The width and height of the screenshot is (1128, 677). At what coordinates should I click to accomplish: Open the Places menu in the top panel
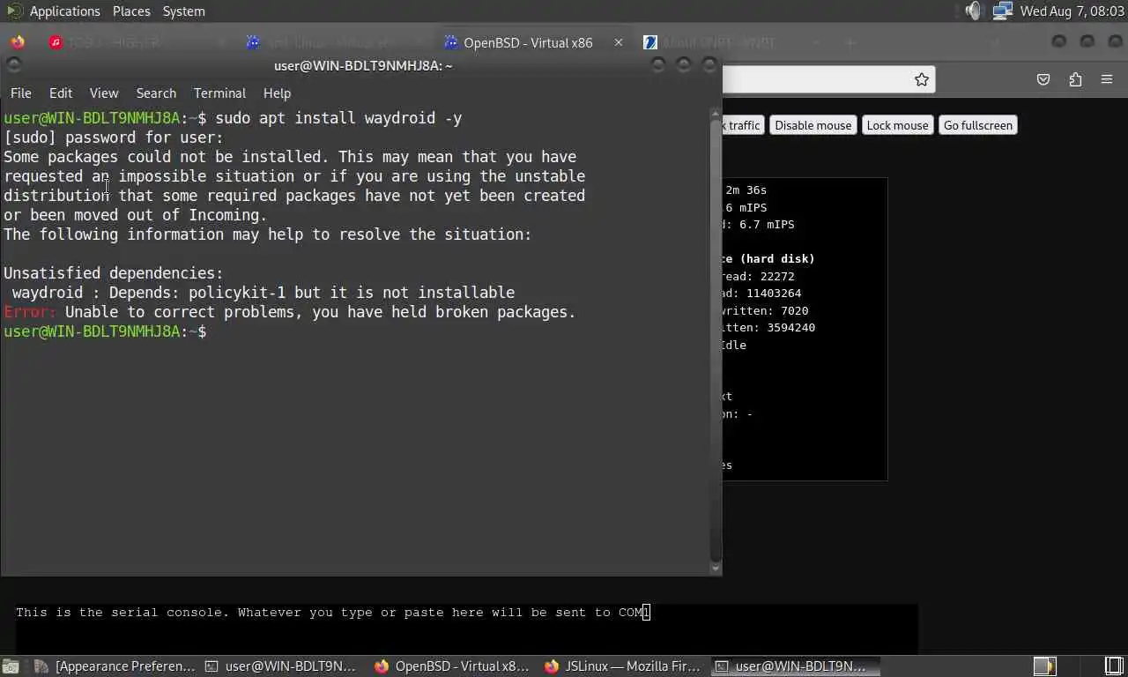[131, 11]
